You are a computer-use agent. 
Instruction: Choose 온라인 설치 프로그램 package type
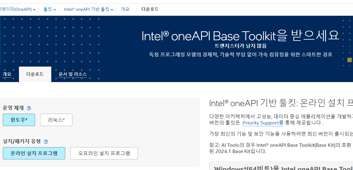34,153
